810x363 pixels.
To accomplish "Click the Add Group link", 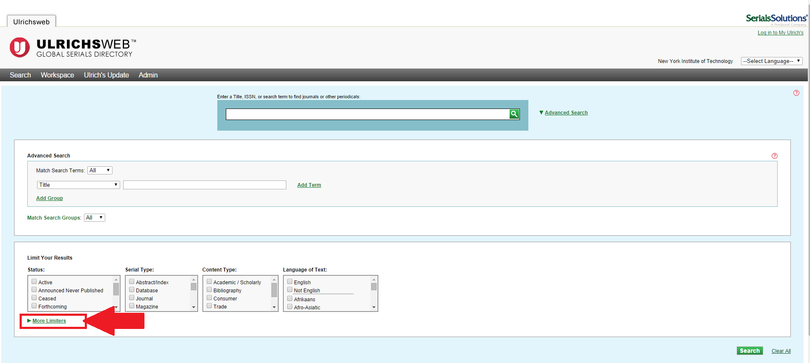I will (49, 198).
